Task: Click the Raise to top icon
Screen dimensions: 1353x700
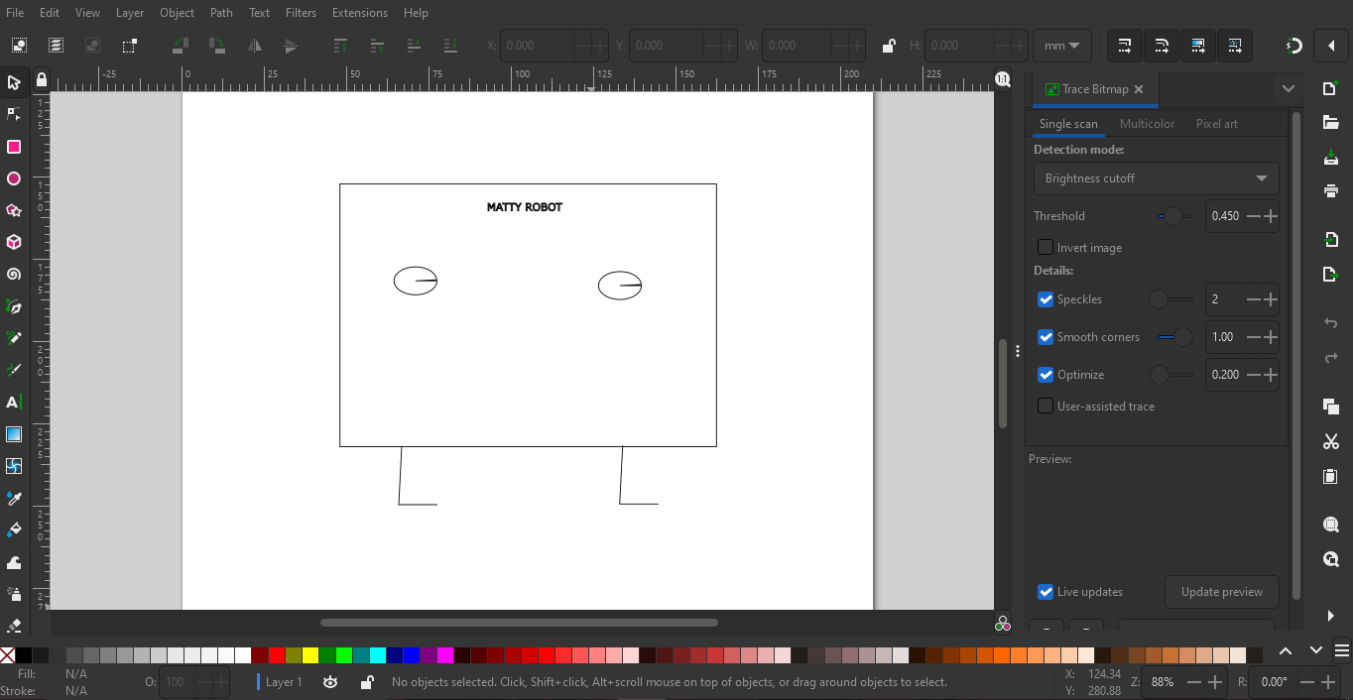Action: (340, 46)
